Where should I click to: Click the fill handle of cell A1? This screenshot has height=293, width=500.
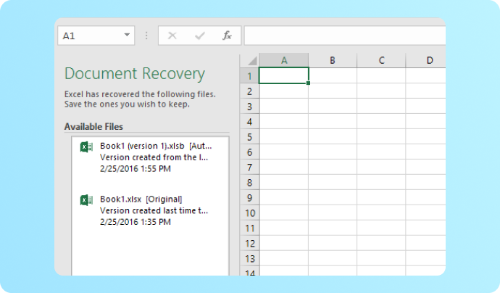(x=308, y=83)
